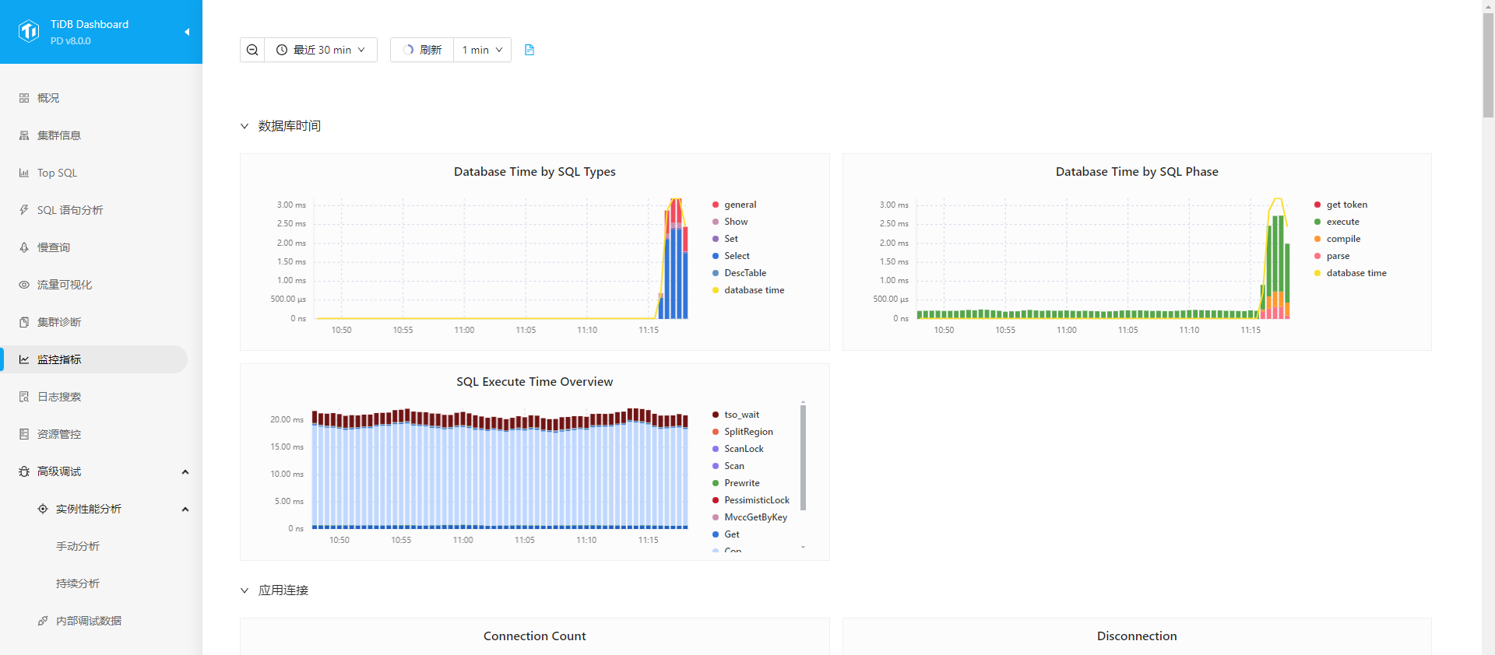Click the slow query bell icon
Viewport: 1495px width, 655px height.
(24, 247)
